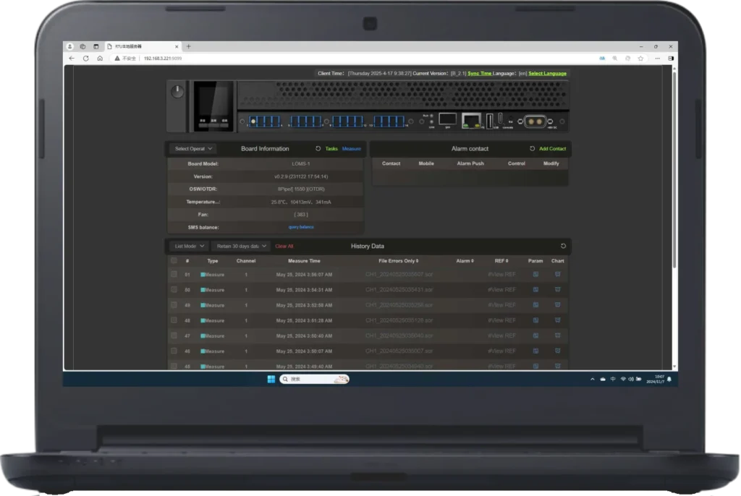Click Sync Time link
The image size is (741, 496).
(480, 74)
